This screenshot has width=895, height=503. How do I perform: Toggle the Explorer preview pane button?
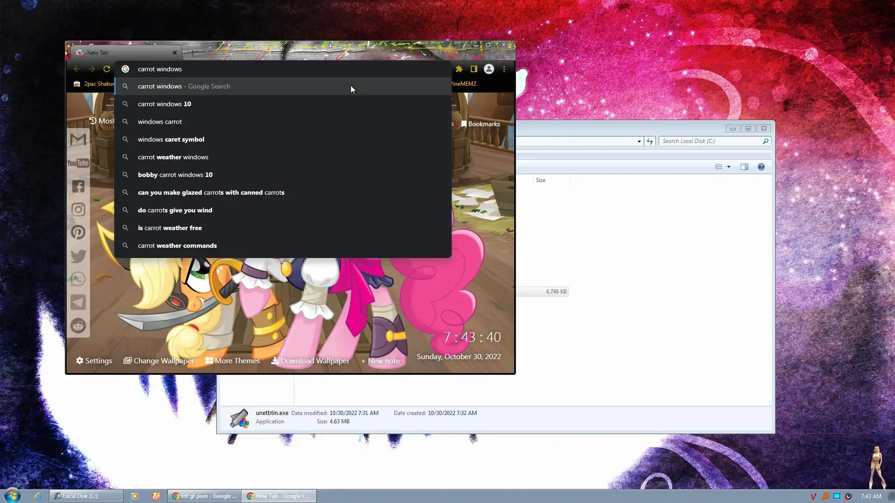coord(744,167)
